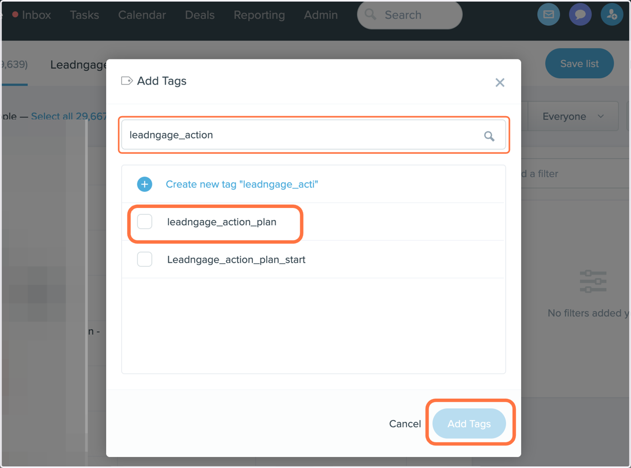Open the chat message icon
Image resolution: width=631 pixels, height=468 pixels.
580,15
